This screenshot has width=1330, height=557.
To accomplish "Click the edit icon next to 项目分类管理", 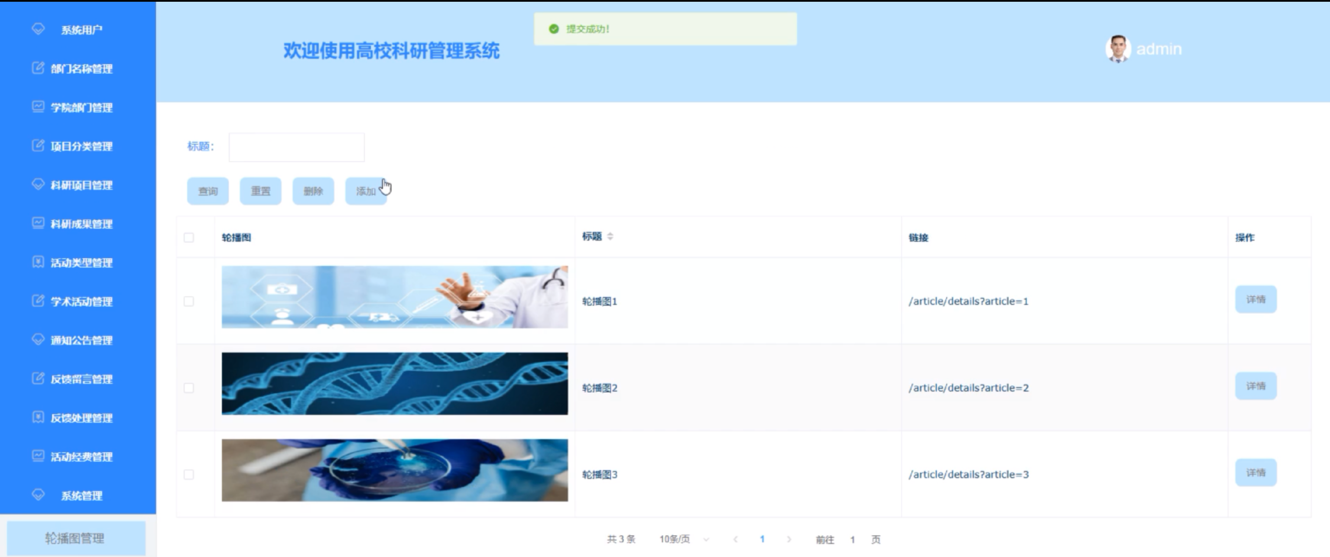I will pyautogui.click(x=38, y=145).
